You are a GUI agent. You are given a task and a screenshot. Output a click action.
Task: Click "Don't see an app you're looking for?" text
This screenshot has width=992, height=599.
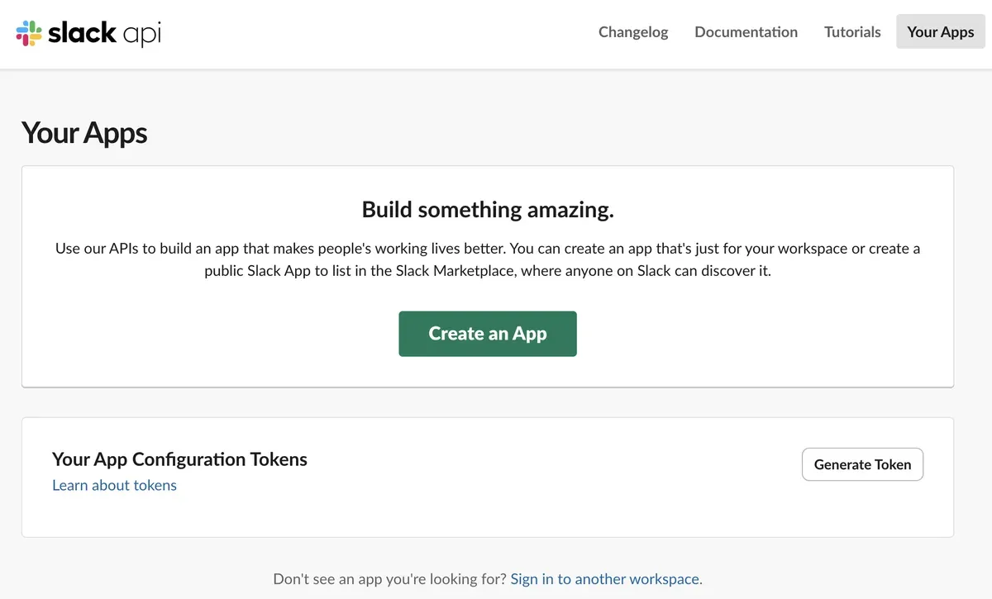390,579
